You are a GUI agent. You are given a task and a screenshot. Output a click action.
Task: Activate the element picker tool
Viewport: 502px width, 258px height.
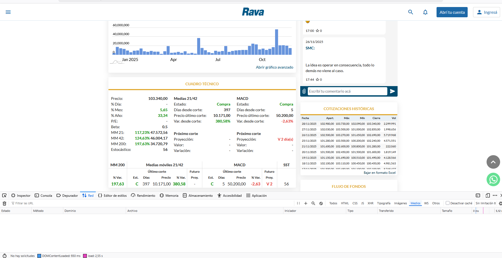[4, 196]
